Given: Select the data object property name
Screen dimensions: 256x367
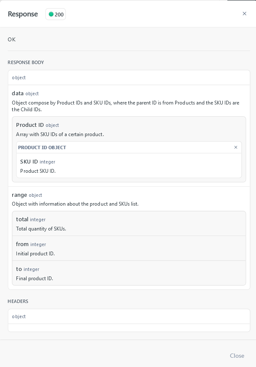Looking at the screenshot, I should 18,94.
